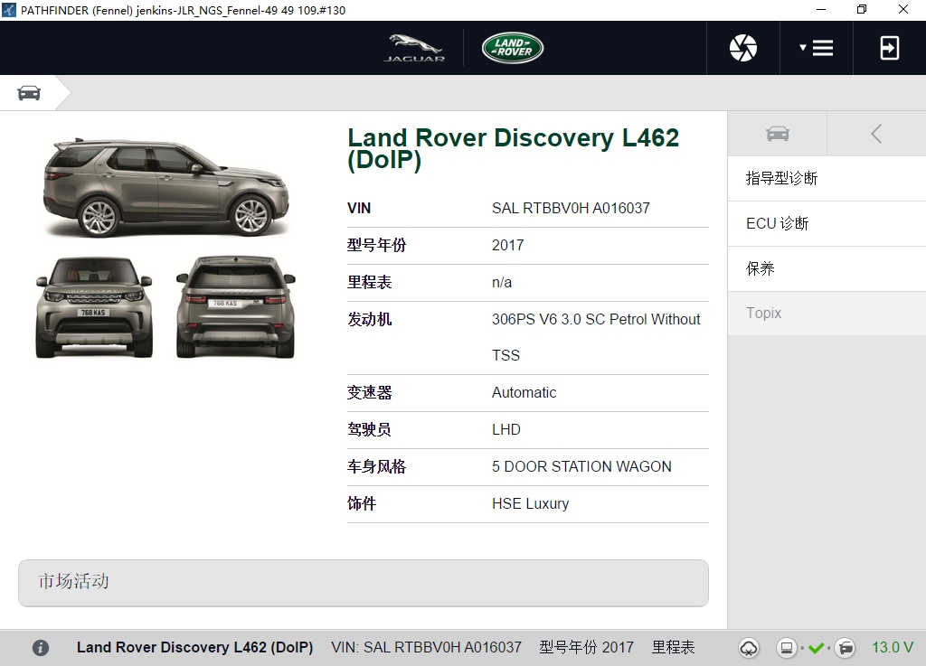926x666 pixels.
Task: Click the Jaguar logo
Action: [x=414, y=48]
